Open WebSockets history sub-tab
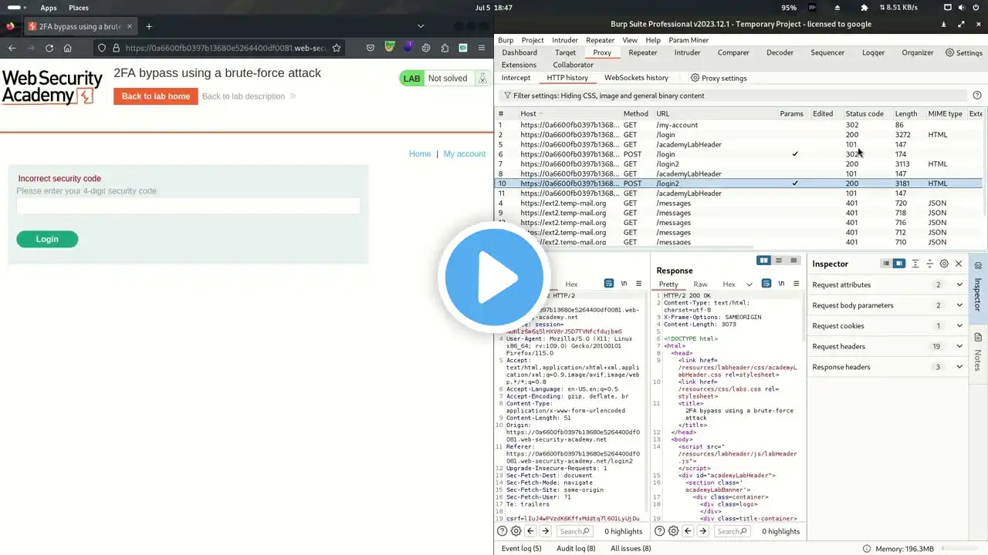This screenshot has width=988, height=555. pos(636,78)
